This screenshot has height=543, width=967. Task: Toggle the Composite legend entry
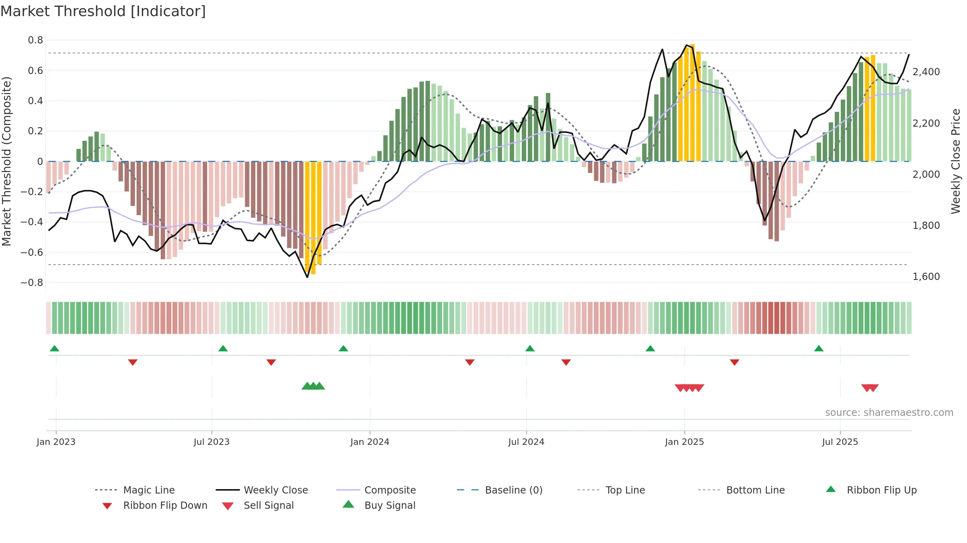click(376, 490)
